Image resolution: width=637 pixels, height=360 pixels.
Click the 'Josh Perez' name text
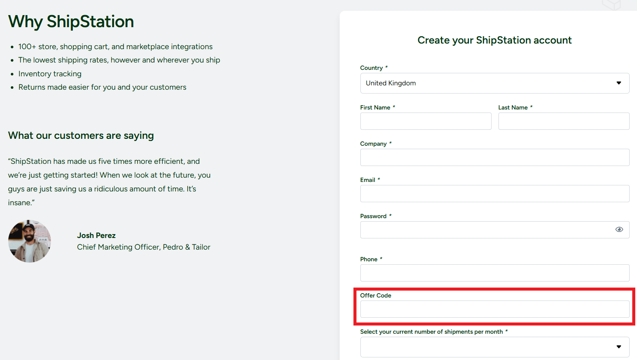pyautogui.click(x=96, y=235)
